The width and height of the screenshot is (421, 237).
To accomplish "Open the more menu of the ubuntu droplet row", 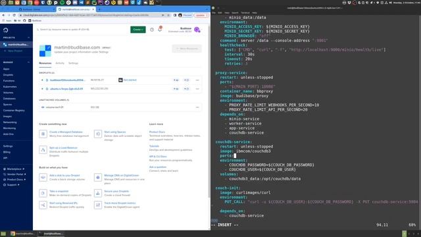I will (x=197, y=89).
